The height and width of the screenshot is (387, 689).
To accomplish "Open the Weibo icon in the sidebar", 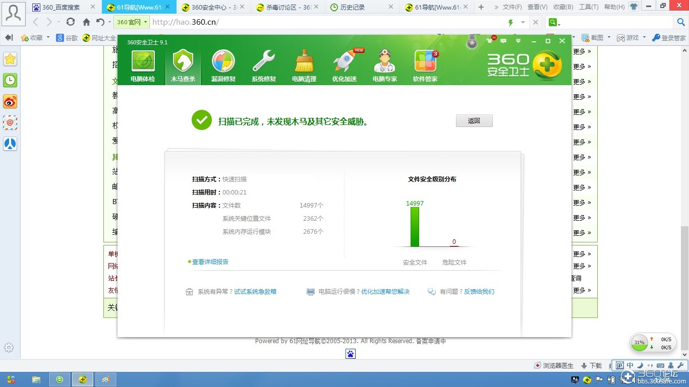I will coord(10,101).
